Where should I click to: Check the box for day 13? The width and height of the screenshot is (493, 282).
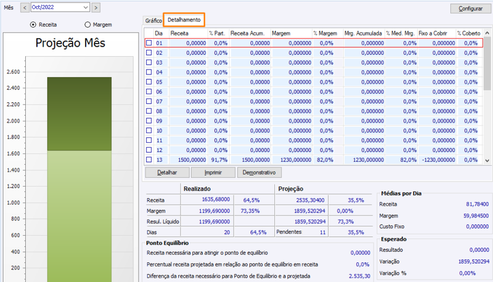click(x=149, y=160)
